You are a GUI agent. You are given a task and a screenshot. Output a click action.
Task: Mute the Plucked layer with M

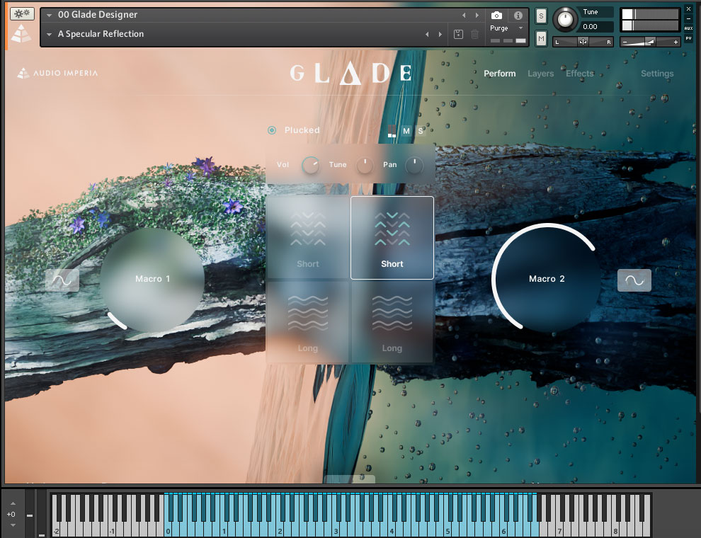pos(406,131)
